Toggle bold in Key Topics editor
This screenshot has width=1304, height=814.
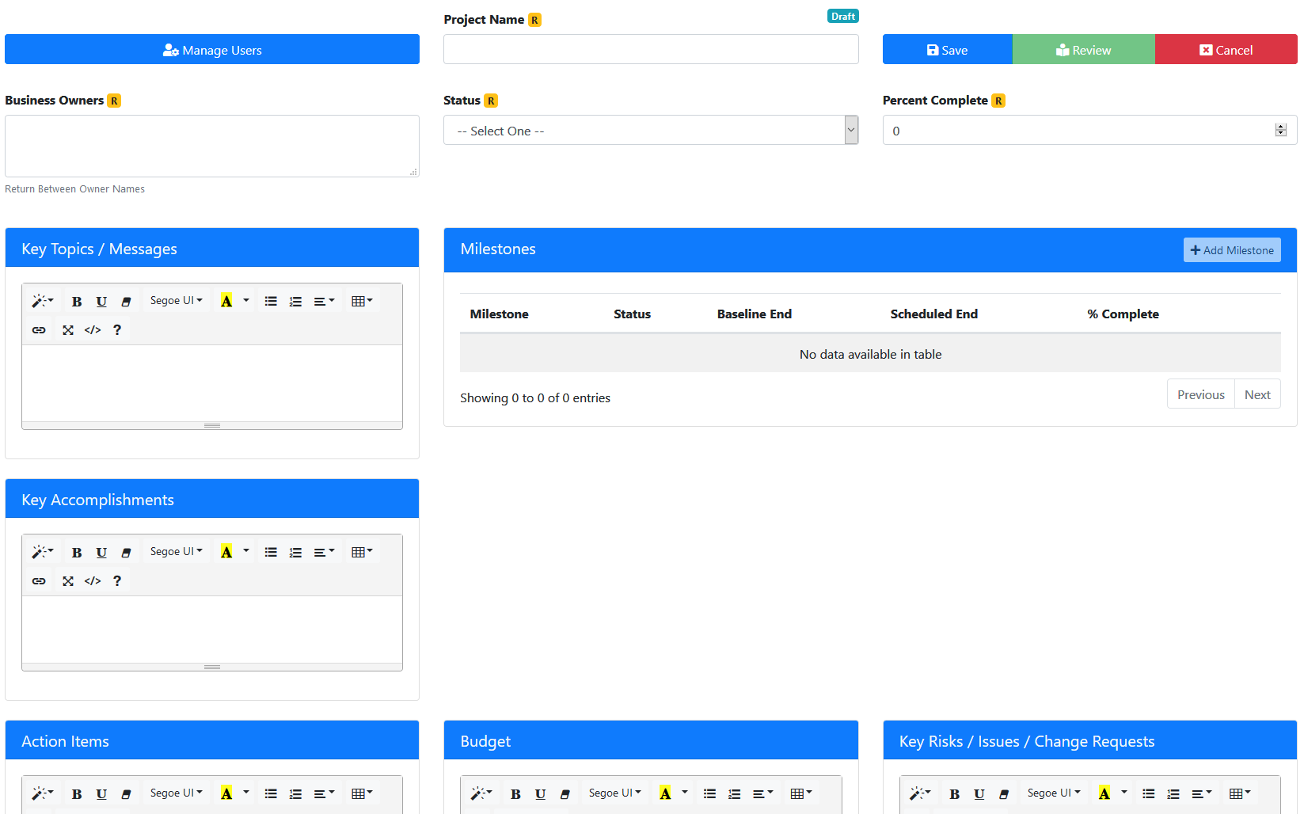77,301
